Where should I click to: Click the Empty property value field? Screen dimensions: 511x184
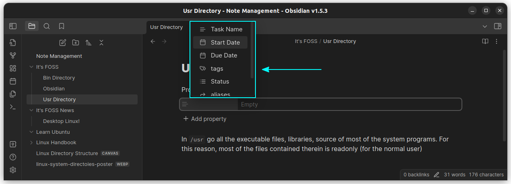coord(349,104)
